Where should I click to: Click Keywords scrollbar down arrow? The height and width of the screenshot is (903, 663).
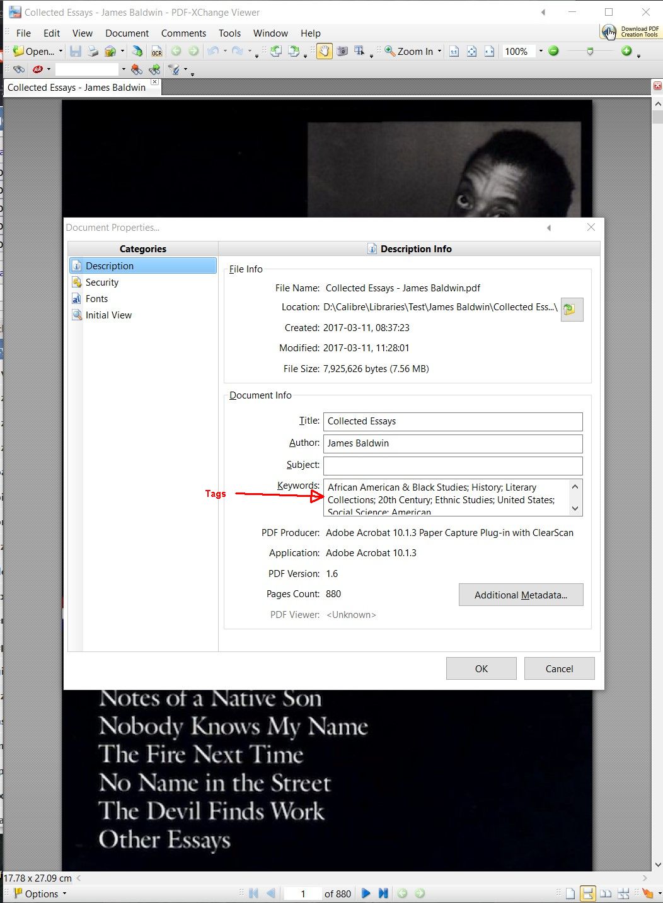pyautogui.click(x=575, y=508)
